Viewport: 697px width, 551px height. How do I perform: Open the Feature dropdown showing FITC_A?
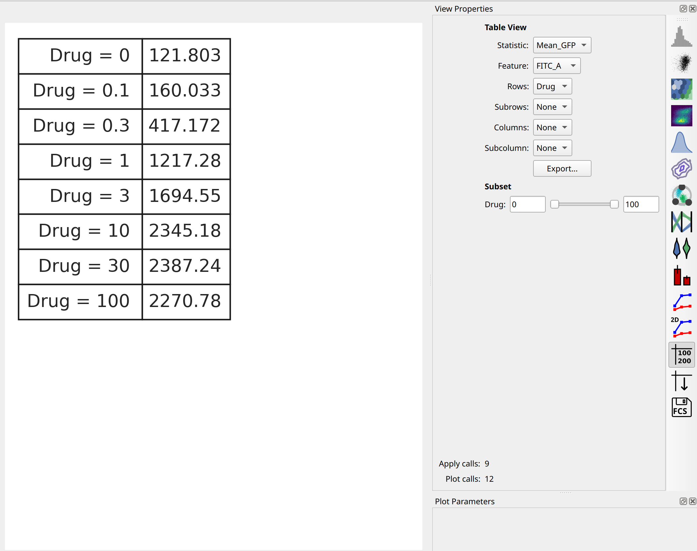(x=557, y=66)
